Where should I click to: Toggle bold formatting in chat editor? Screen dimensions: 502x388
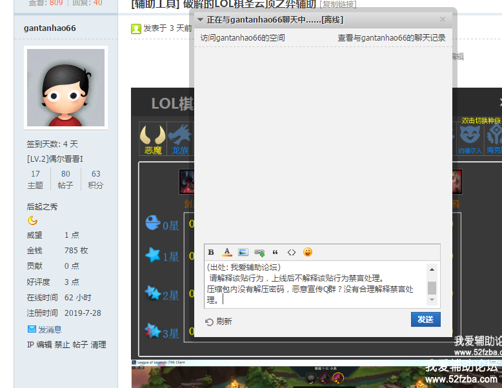pos(210,252)
